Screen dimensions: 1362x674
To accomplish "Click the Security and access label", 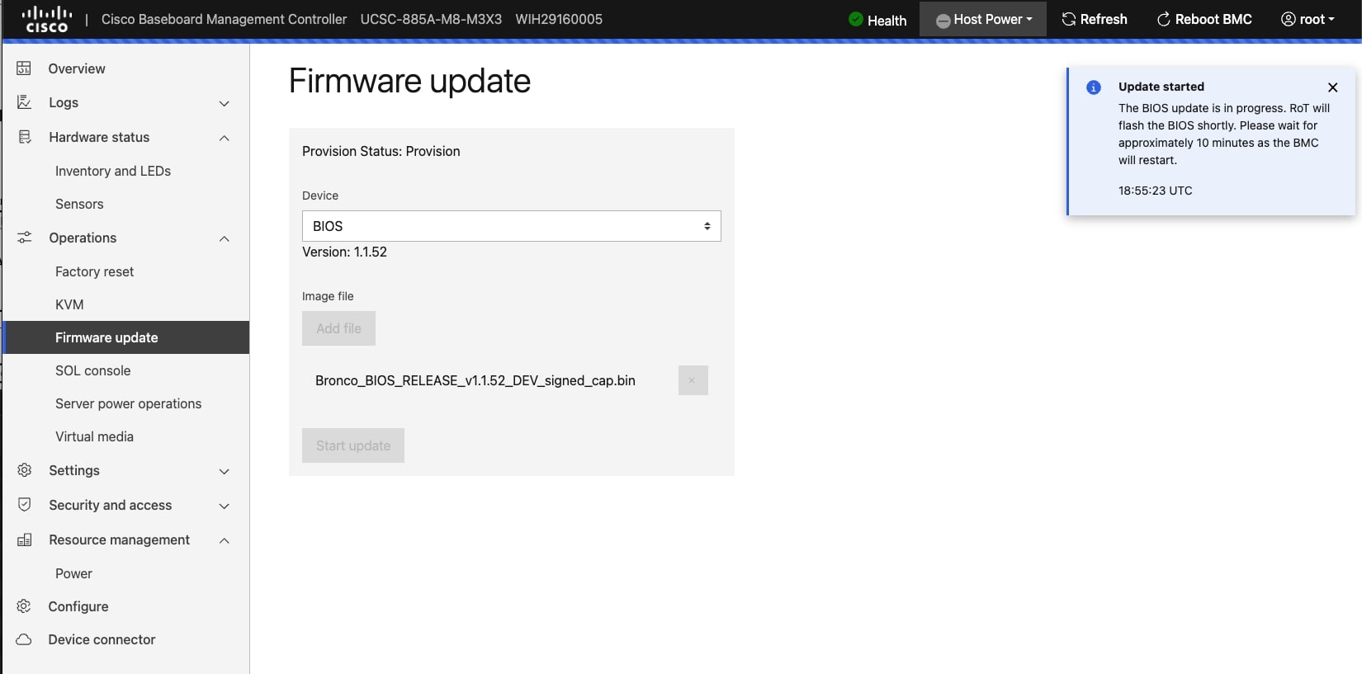I will pyautogui.click(x=111, y=505).
